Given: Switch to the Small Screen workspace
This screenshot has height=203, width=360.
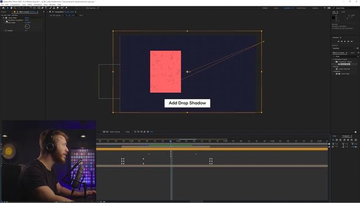Looking at the screenshot, I should 301,8.
